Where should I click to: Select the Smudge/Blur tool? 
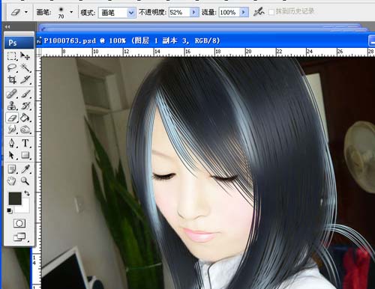tap(12, 130)
